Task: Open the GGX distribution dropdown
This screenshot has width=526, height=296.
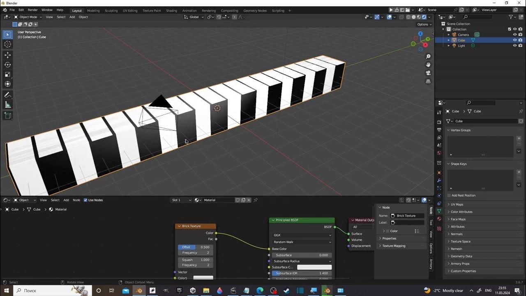Action: tap(302, 235)
